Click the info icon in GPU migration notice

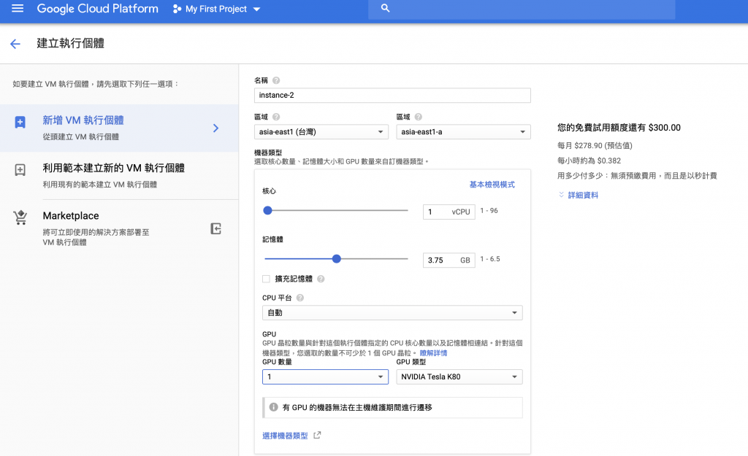[273, 407]
